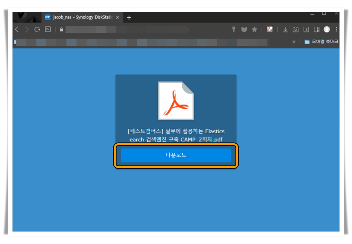The image size is (352, 244).
Task: Bookmark this page with the star icon
Action: click(254, 29)
